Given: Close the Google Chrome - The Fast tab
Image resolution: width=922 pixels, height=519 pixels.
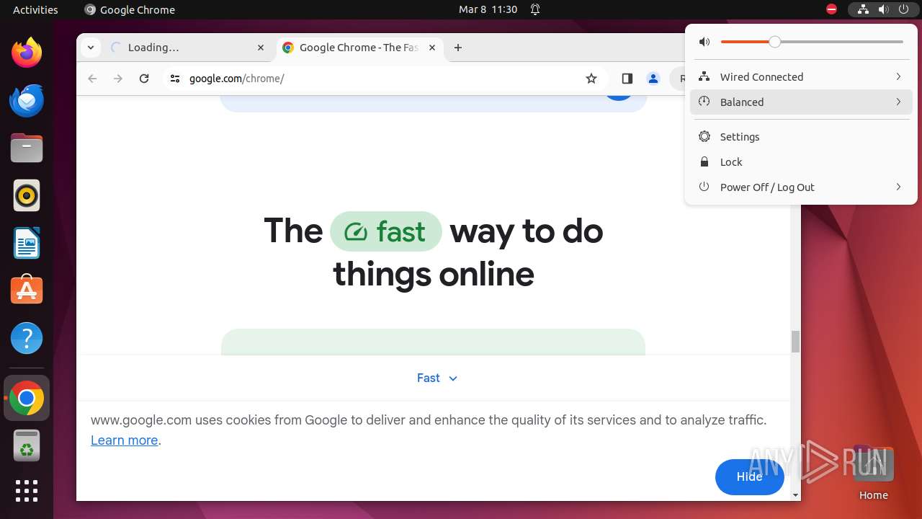Looking at the screenshot, I should (432, 48).
